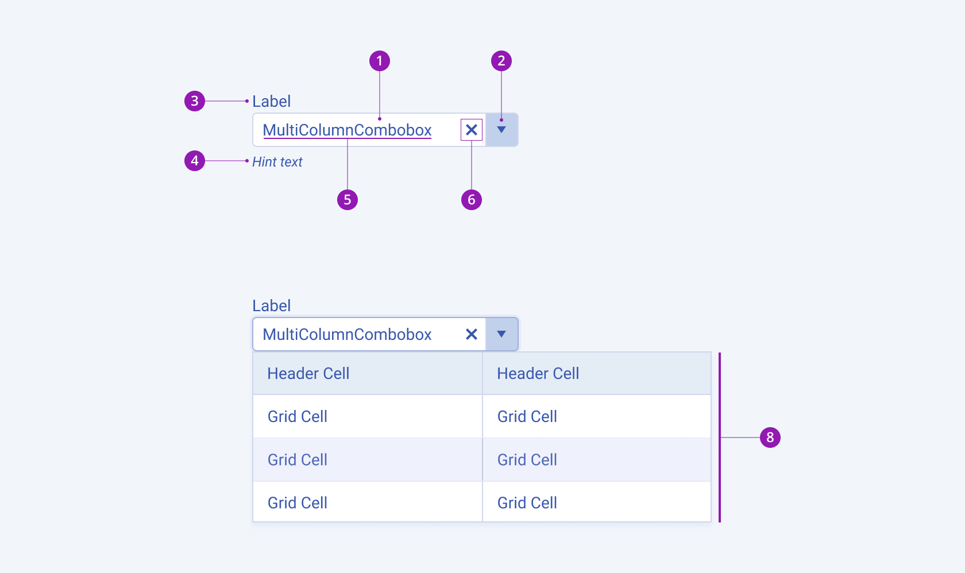This screenshot has height=573, width=965.
Task: Clear the value in the combobox with hint text
Action: point(472,130)
